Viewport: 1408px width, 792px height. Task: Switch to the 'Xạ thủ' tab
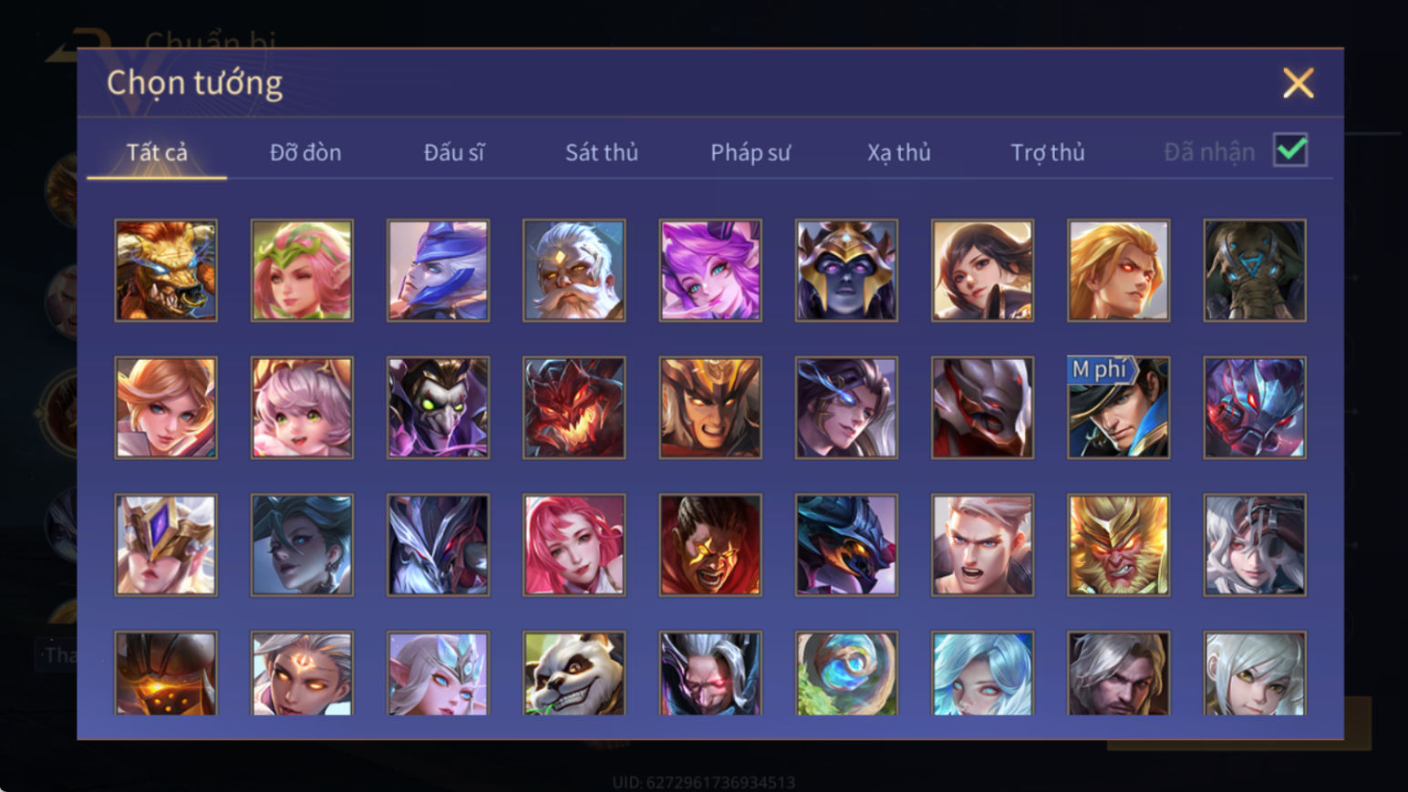click(x=899, y=152)
